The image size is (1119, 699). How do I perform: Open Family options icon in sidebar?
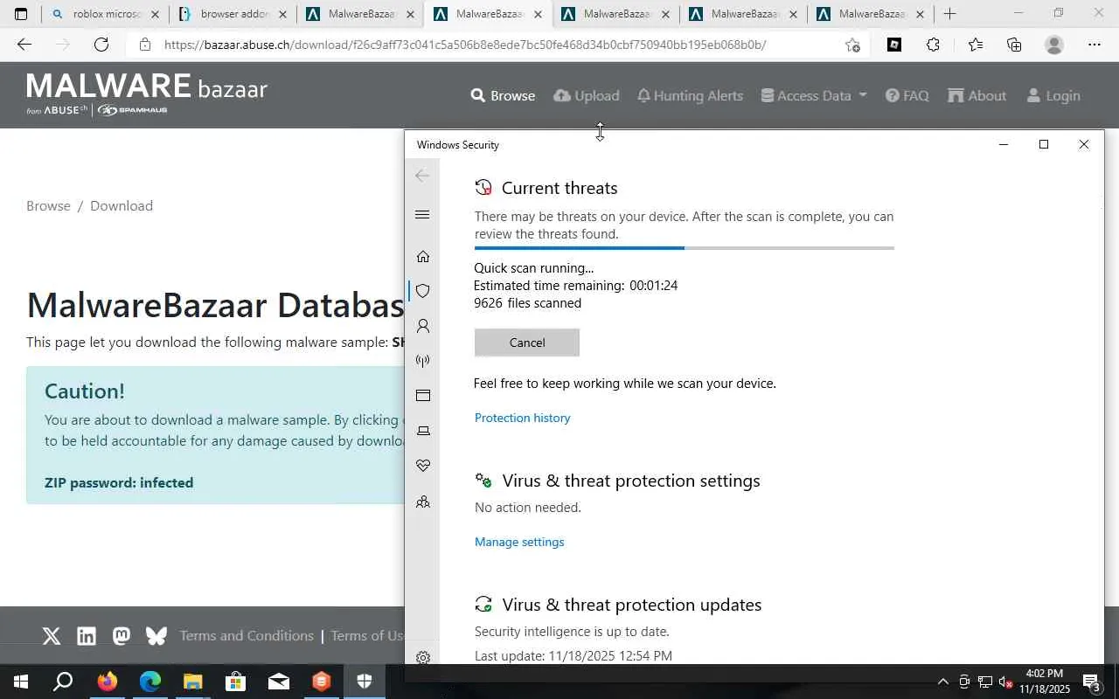click(423, 502)
